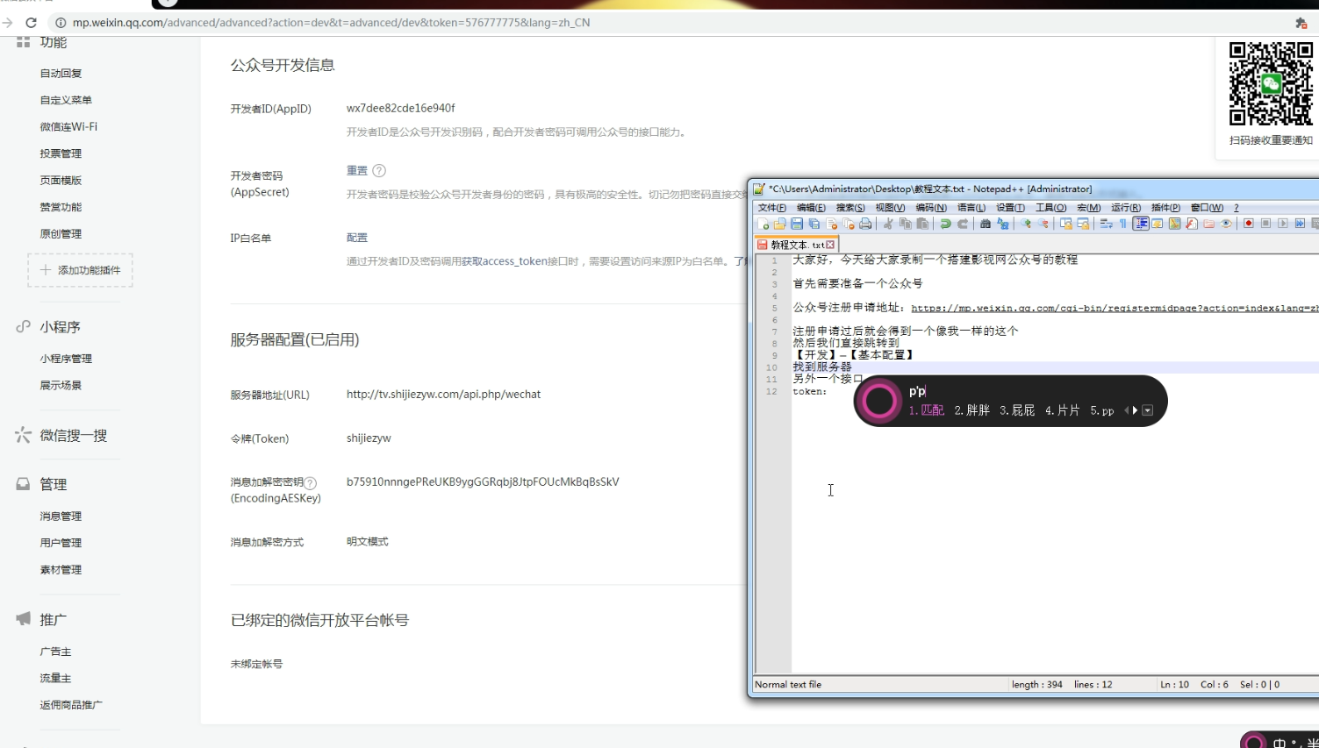Expand the IME candidate list dropdown

1147,410
